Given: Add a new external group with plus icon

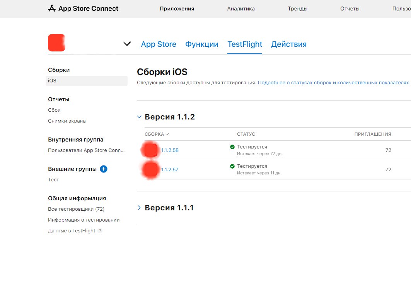Looking at the screenshot, I should pyautogui.click(x=104, y=169).
